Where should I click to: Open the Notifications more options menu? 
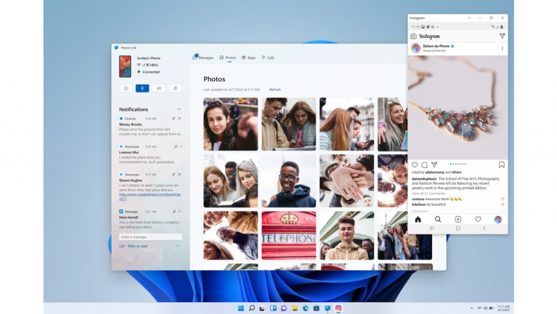179,109
